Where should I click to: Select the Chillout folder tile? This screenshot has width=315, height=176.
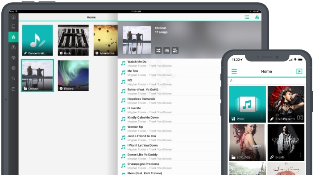[x=37, y=76]
